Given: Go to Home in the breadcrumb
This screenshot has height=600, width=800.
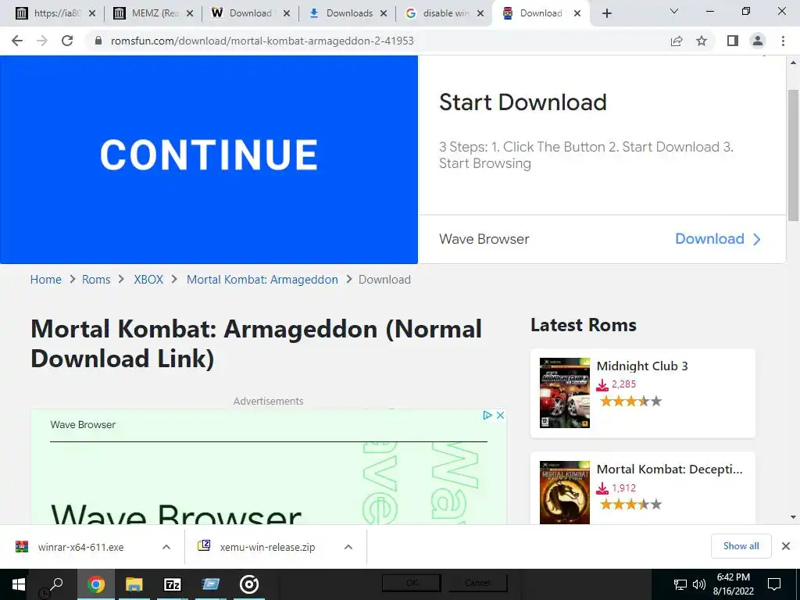Looking at the screenshot, I should pyautogui.click(x=45, y=280).
